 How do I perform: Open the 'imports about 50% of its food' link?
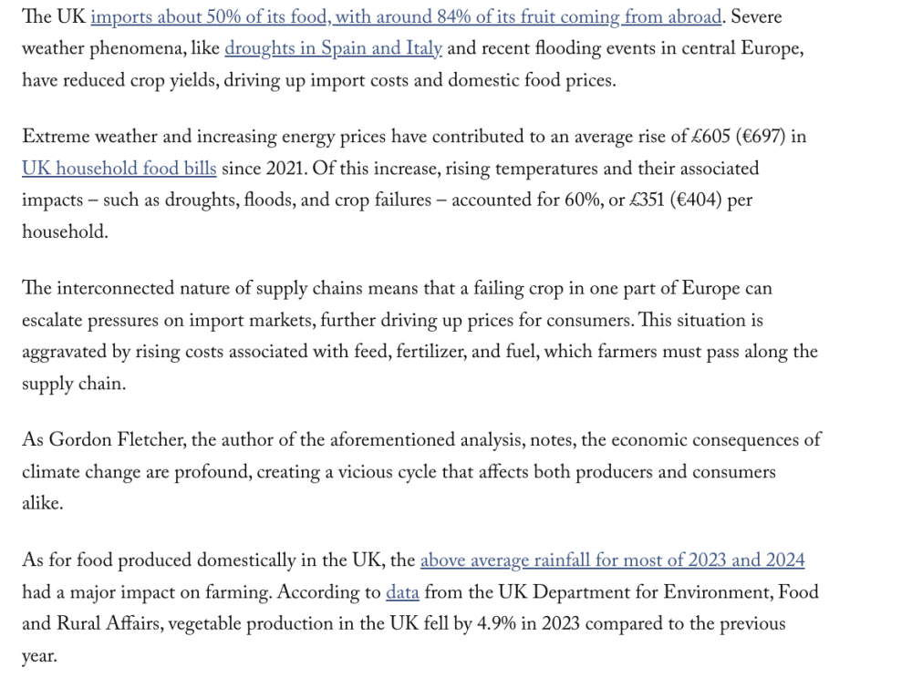208,16
